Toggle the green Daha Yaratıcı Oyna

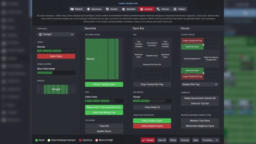tap(152, 121)
